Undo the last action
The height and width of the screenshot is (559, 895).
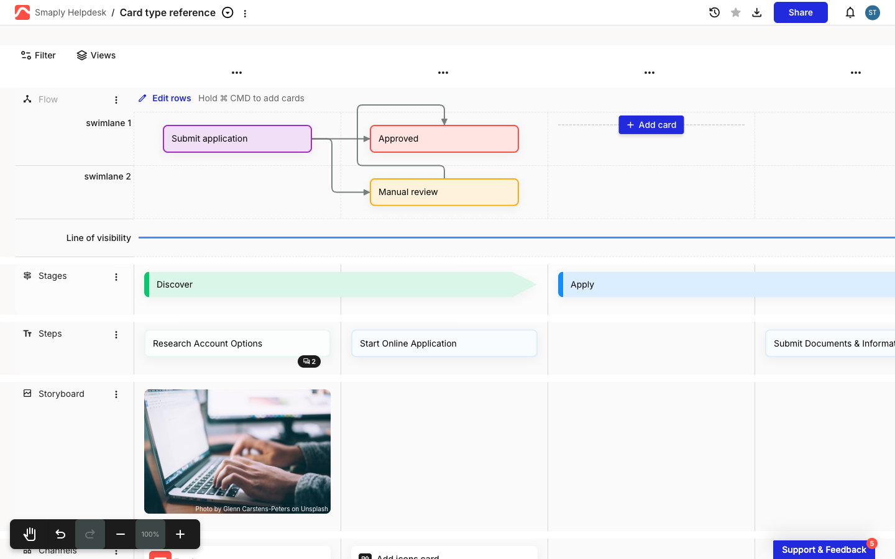[60, 534]
